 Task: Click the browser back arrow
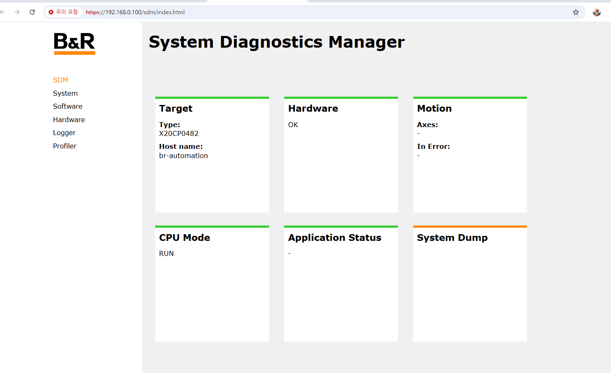3,12
